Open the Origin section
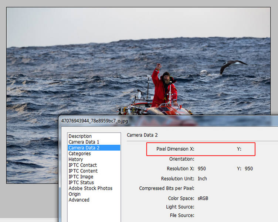The width and height of the screenshot is (278, 222). tap(74, 194)
